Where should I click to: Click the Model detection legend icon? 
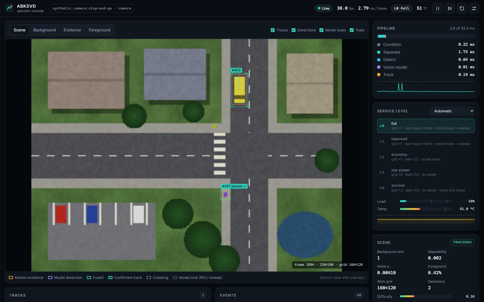tap(50, 278)
